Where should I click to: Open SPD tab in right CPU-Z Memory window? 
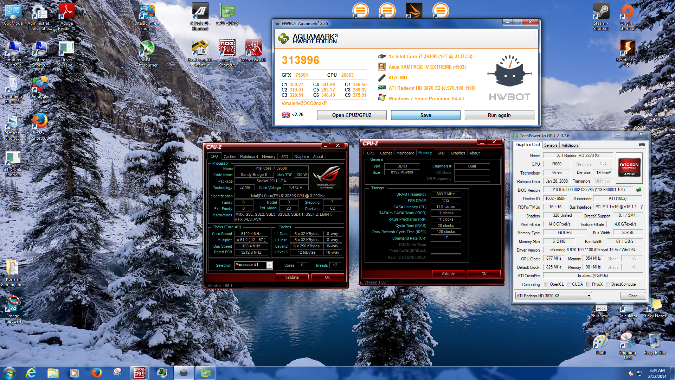point(441,153)
